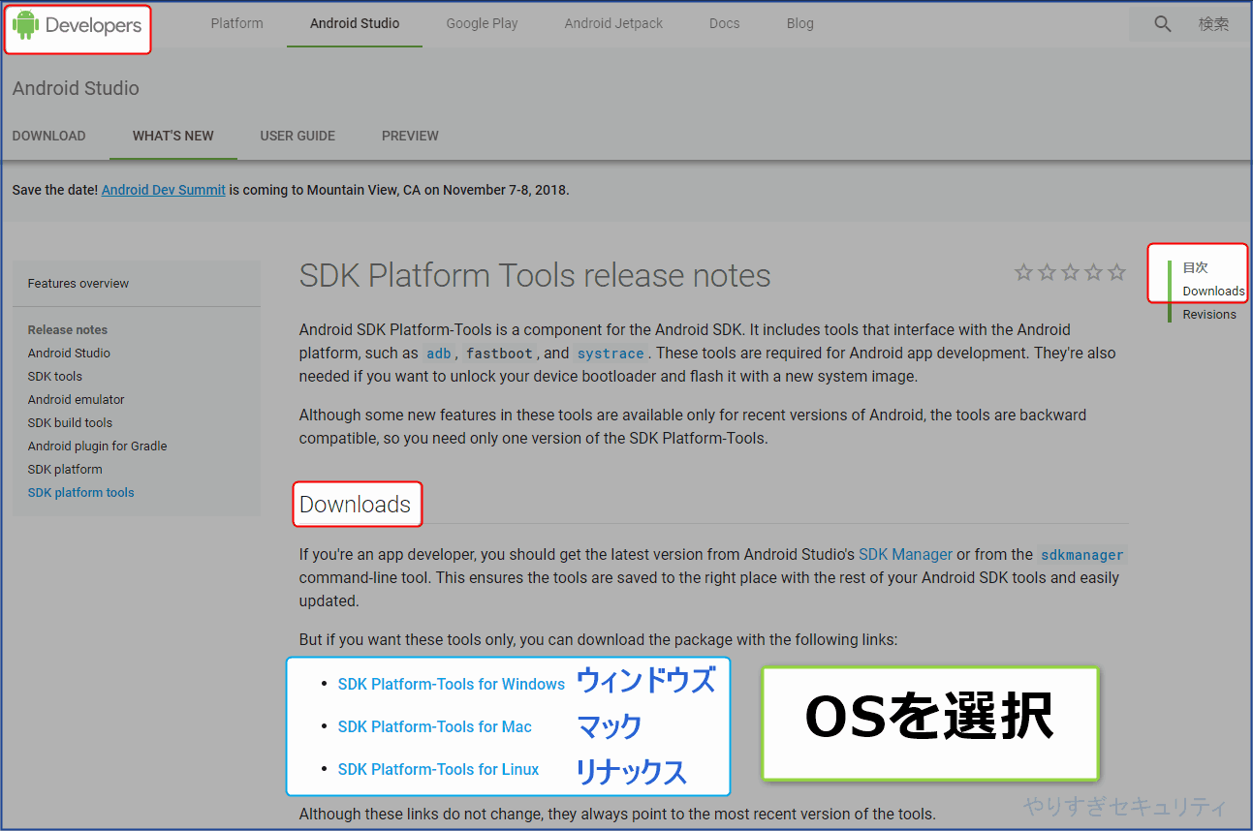Open SDK tools sidebar link
Viewport: 1253px width, 831px height.
coord(55,377)
